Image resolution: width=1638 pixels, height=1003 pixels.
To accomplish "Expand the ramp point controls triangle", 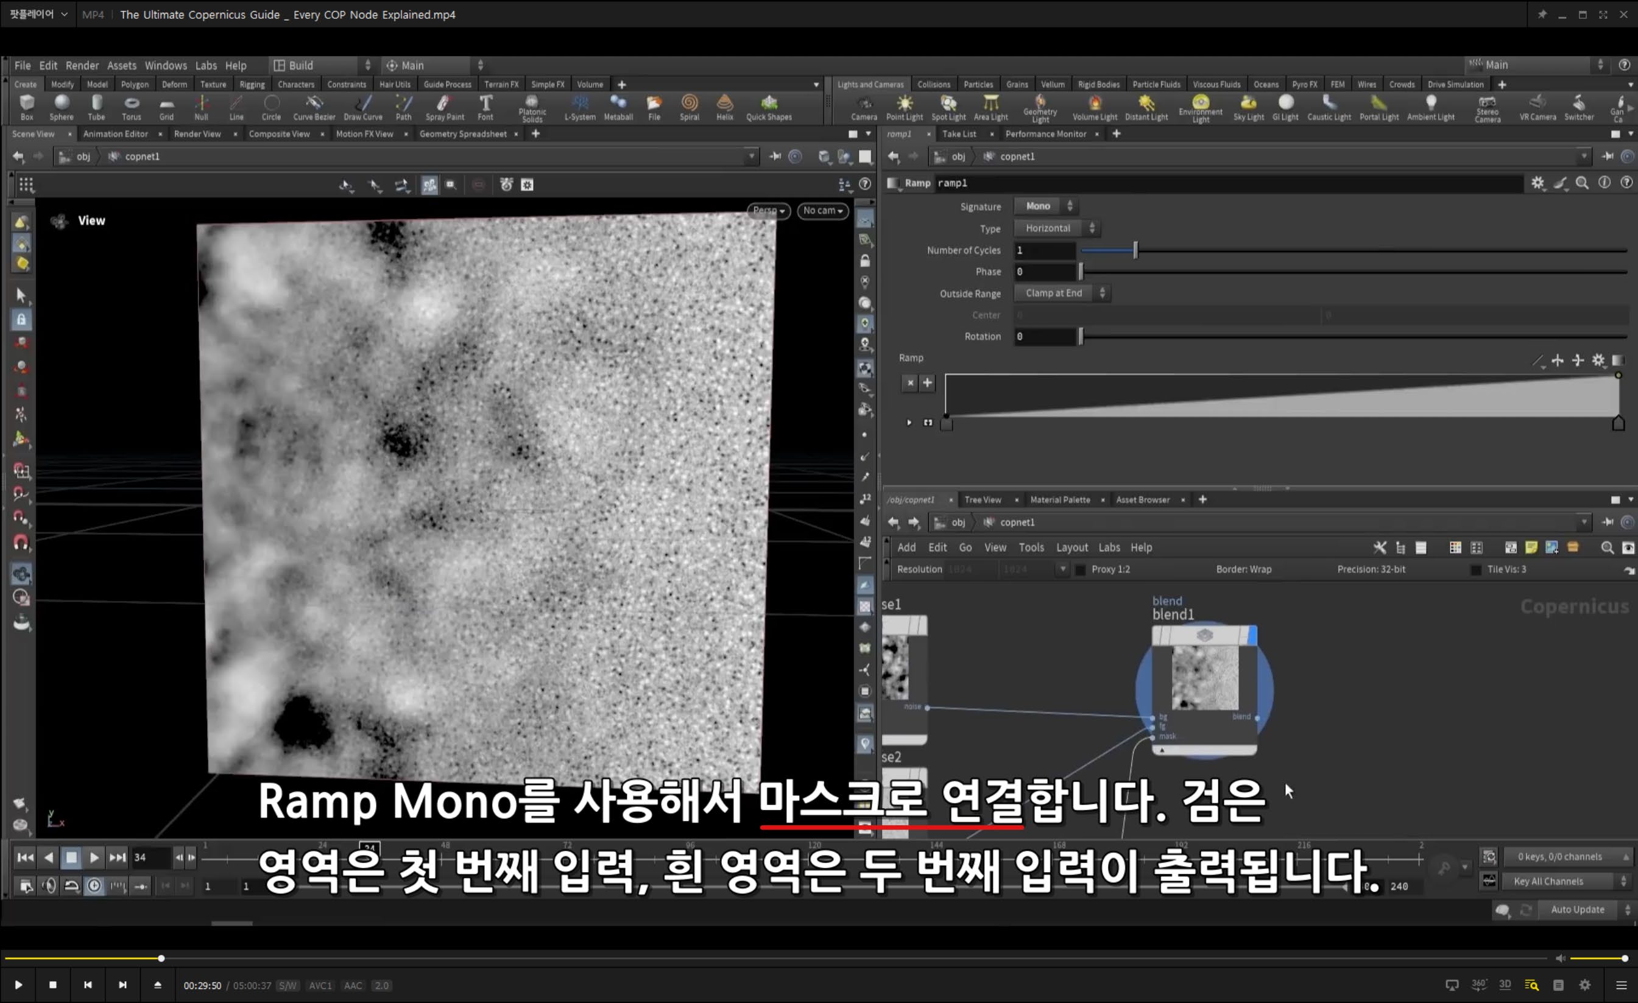I will click(909, 423).
